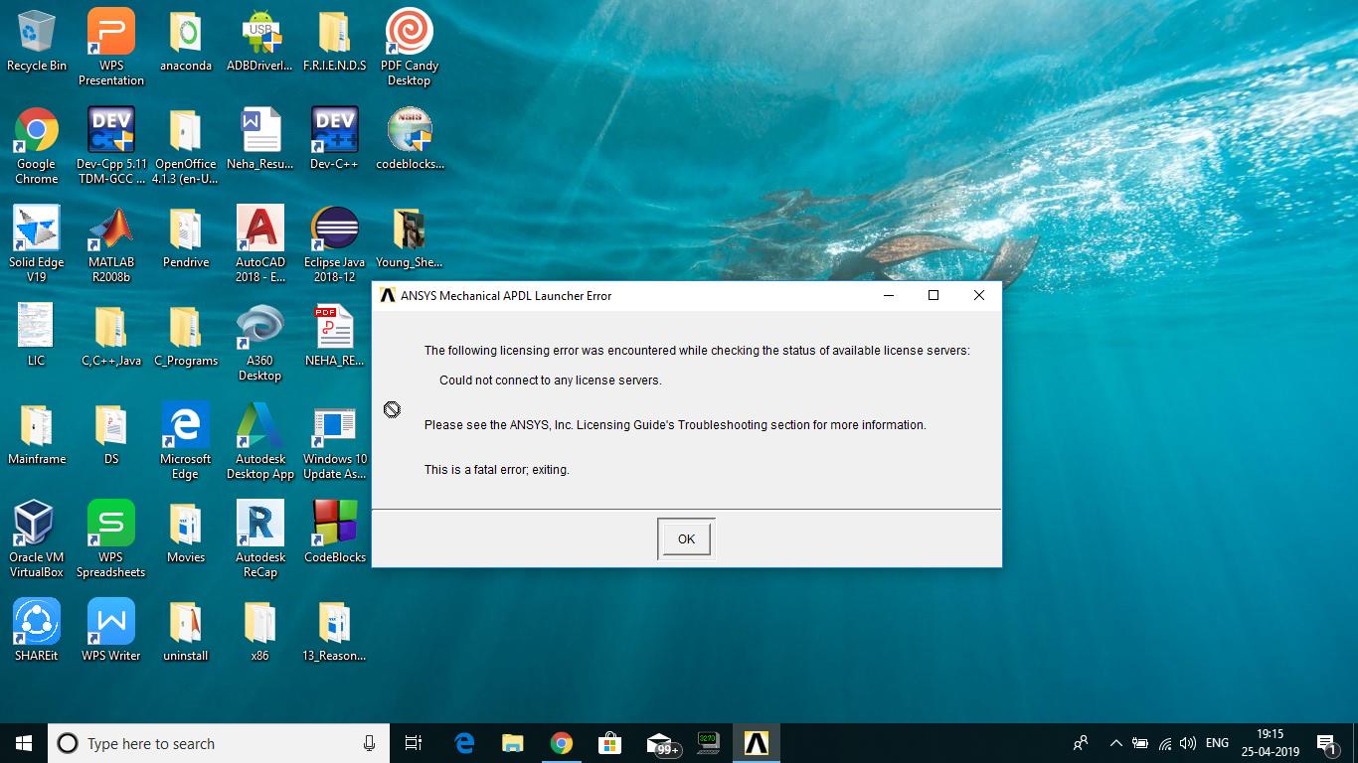Open Microsoft Edge from the taskbar
Screen dimensions: 1358x763
pos(464,743)
